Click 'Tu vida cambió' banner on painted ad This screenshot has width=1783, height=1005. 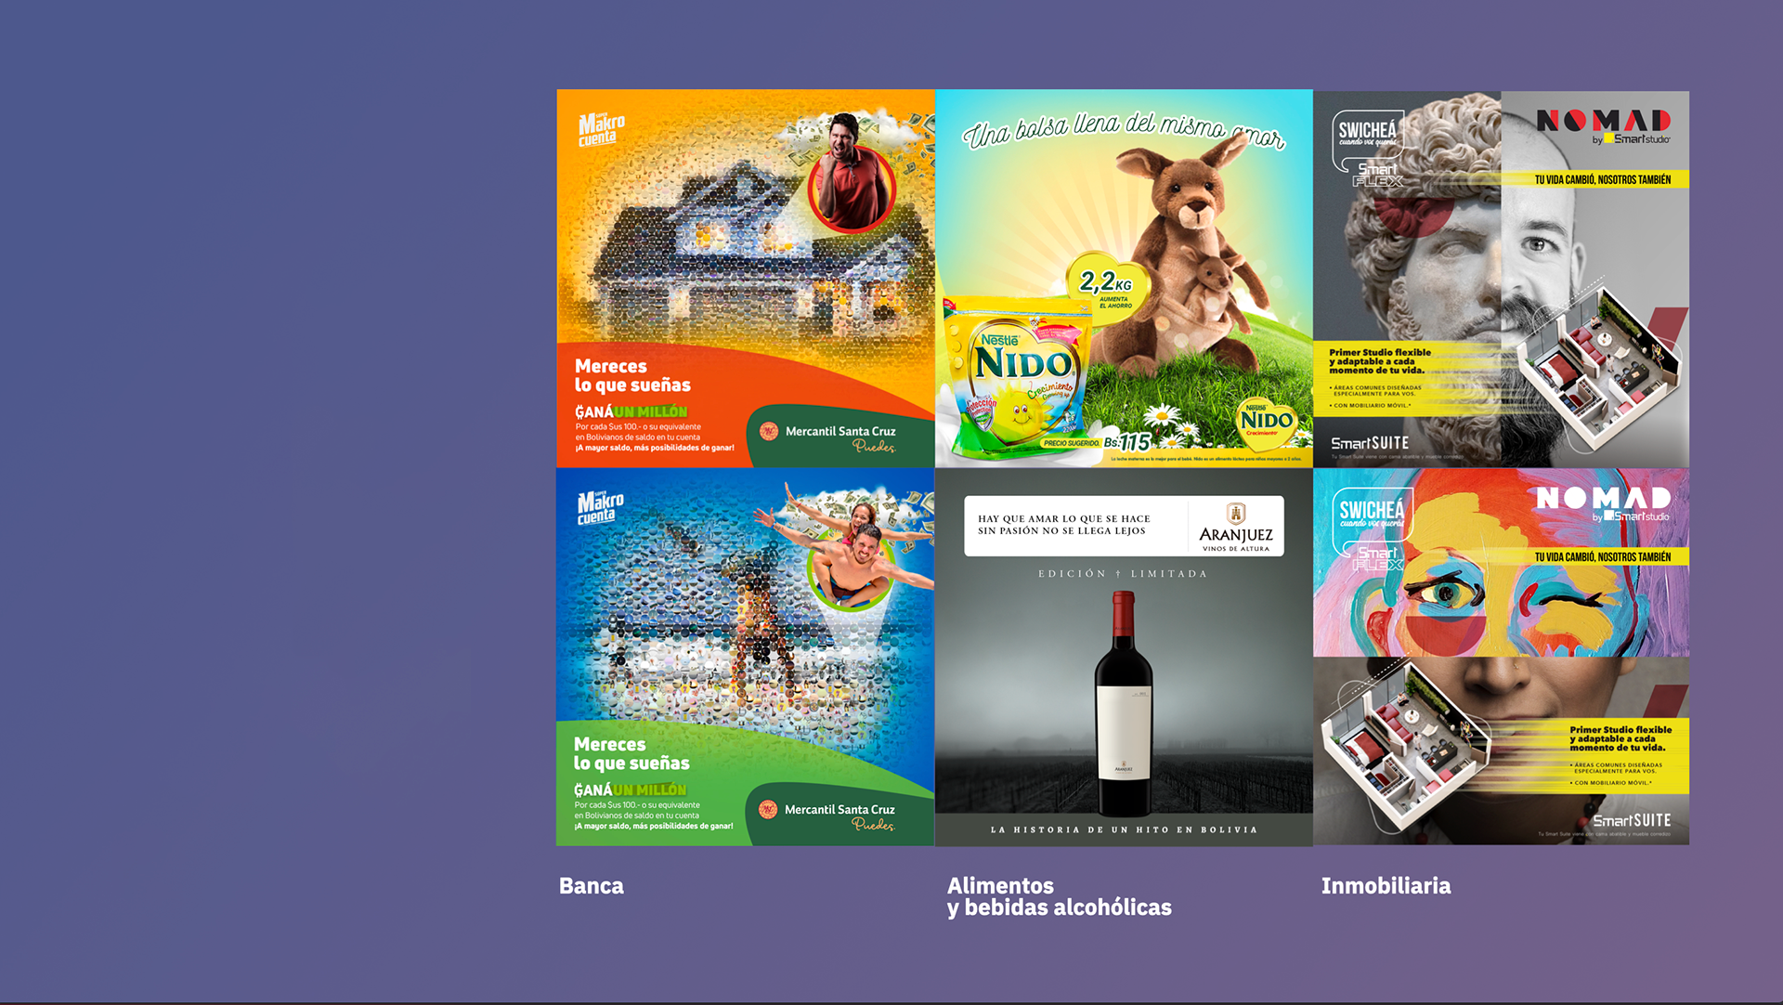click(1603, 556)
